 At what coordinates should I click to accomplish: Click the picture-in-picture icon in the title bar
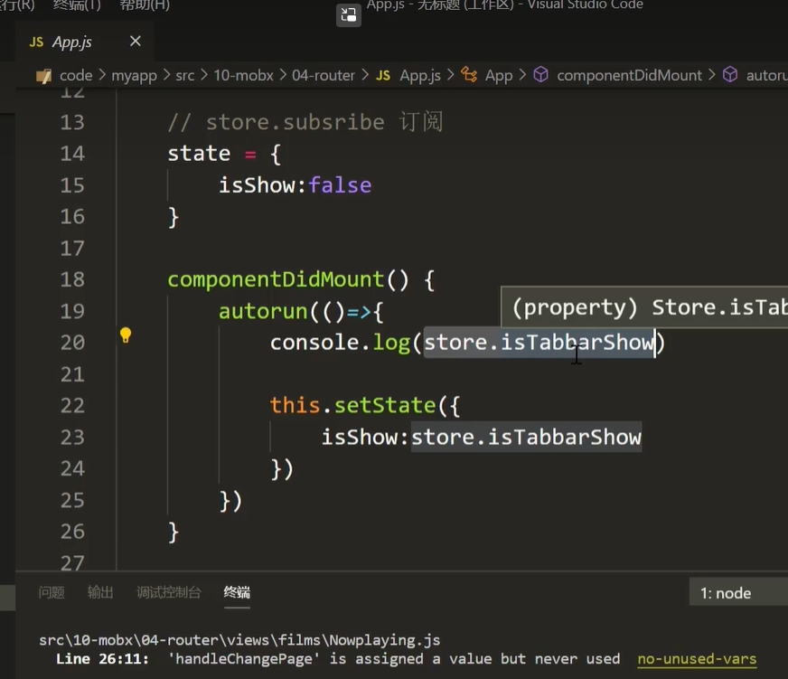(x=348, y=14)
